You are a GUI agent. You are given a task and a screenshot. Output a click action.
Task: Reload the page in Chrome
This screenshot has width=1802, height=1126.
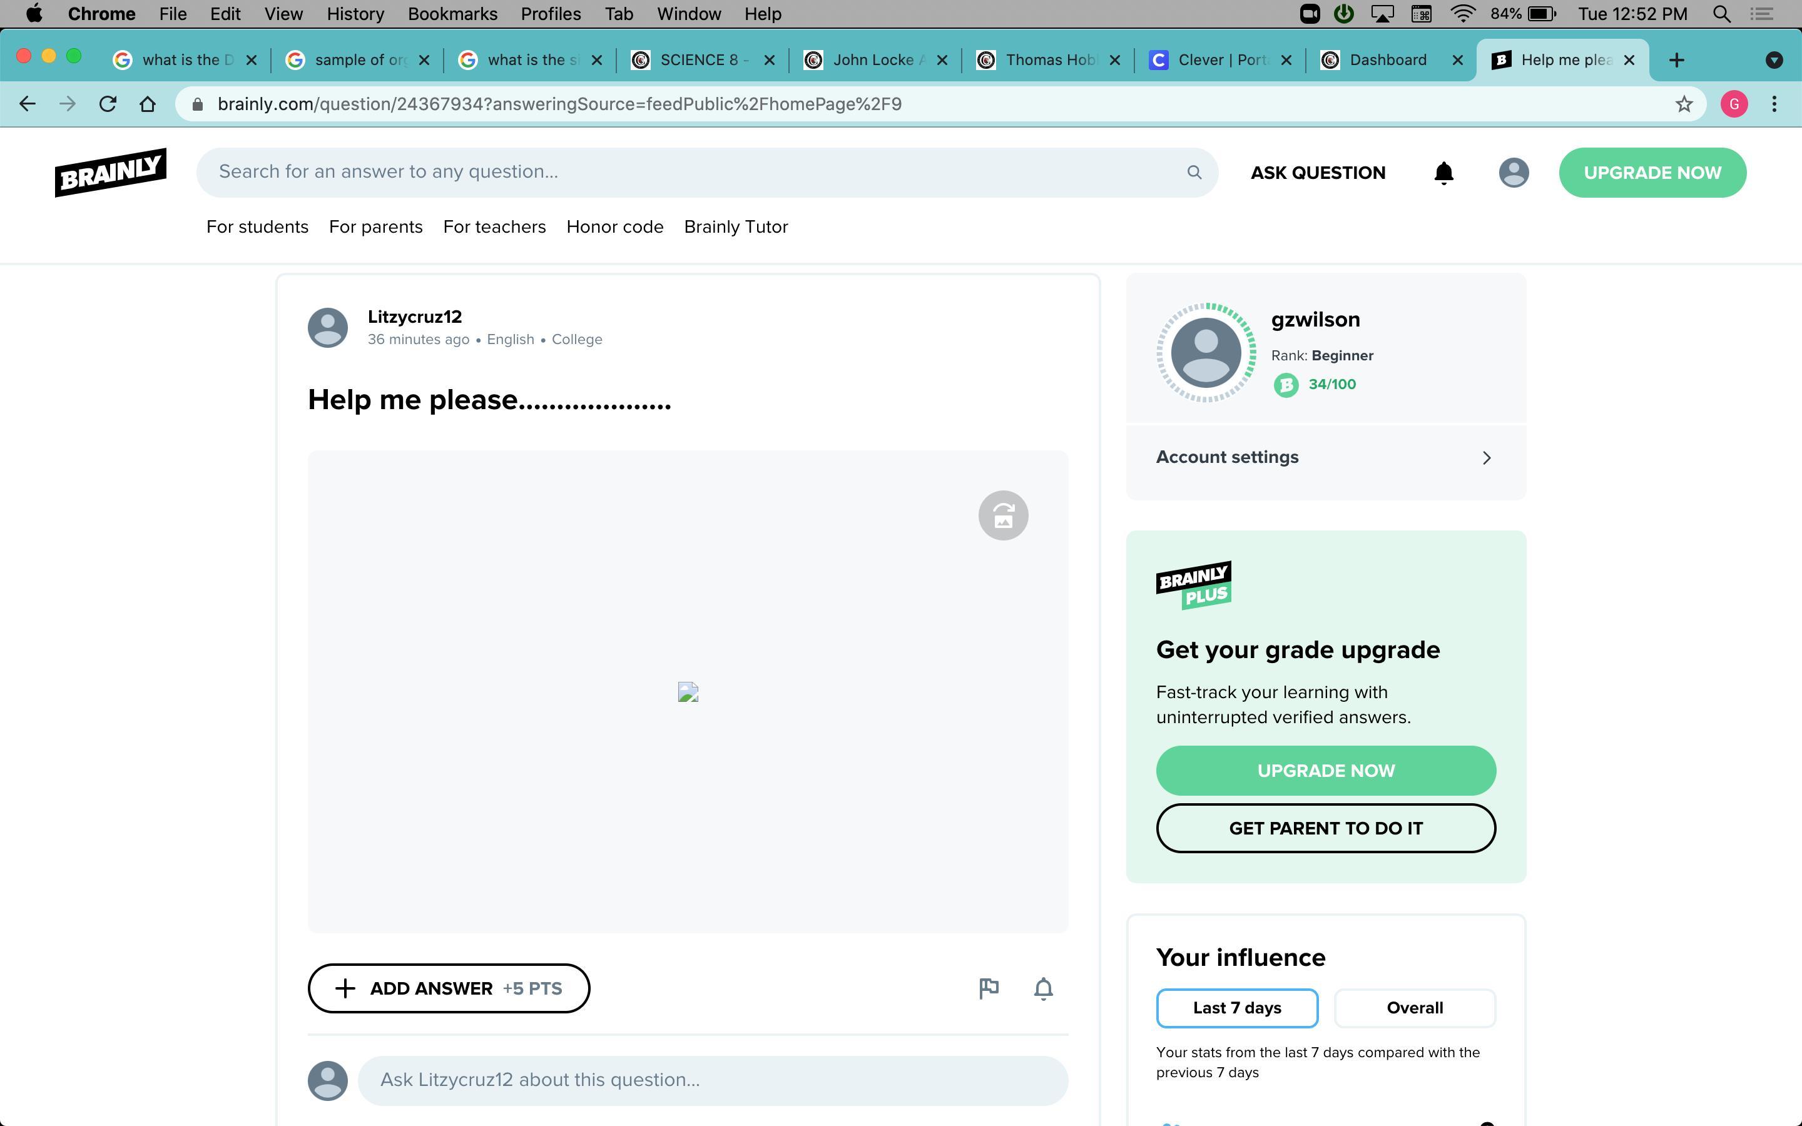(x=108, y=104)
